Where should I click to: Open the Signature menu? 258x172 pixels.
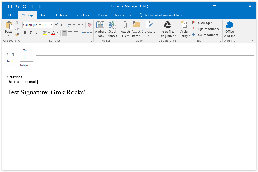click(149, 29)
